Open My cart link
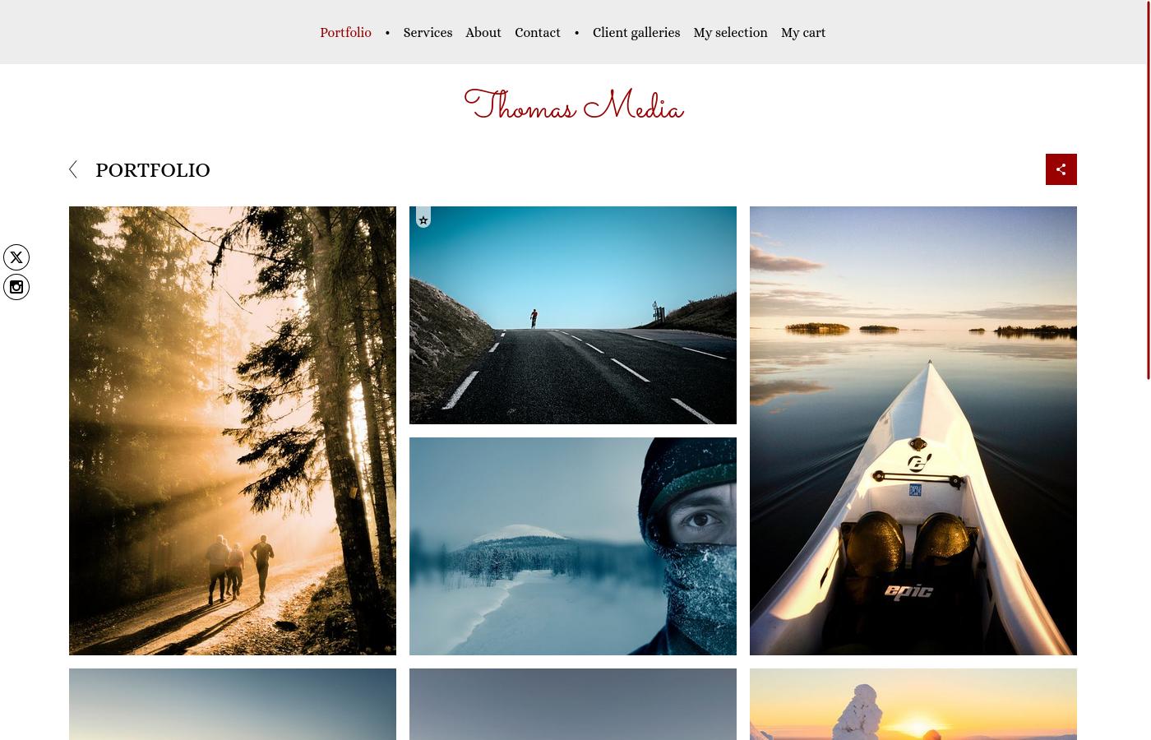 tap(803, 33)
